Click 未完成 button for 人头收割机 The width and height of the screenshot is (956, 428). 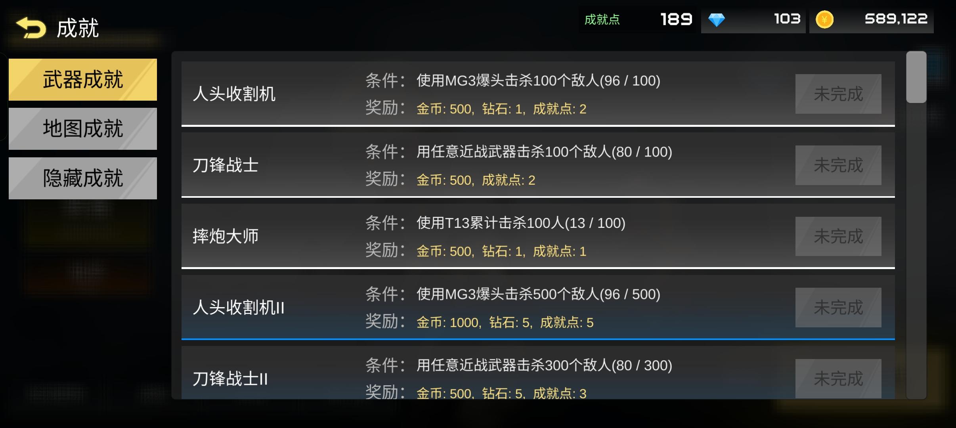[x=838, y=94]
